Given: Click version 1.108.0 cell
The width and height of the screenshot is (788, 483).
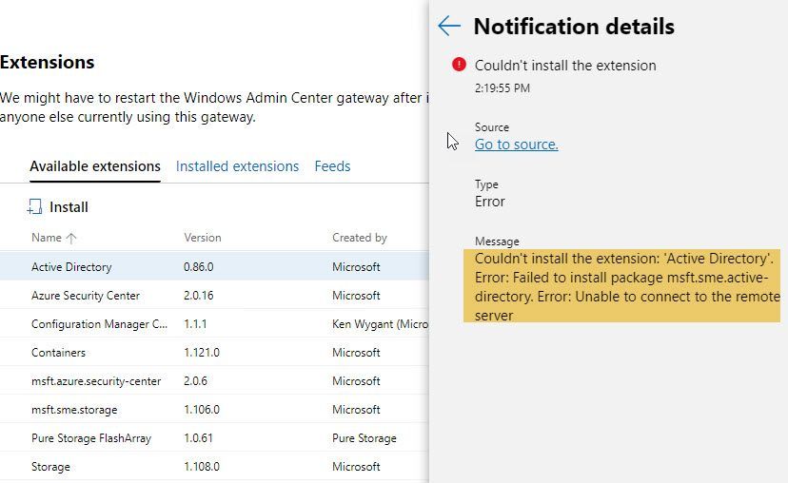Looking at the screenshot, I should pos(202,467).
